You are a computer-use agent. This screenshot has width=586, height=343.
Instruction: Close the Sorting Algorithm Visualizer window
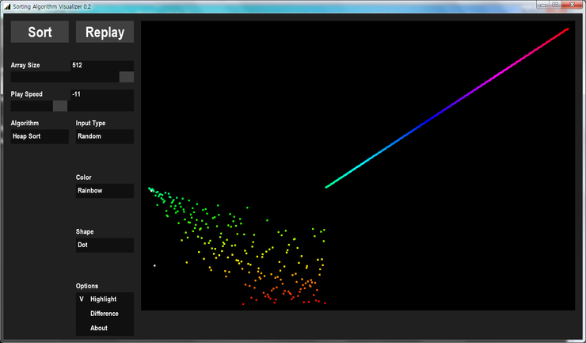pos(573,5)
